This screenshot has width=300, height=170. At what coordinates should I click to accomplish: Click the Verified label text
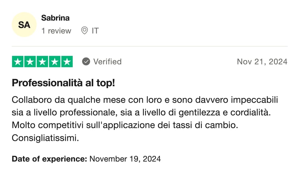click(x=107, y=62)
